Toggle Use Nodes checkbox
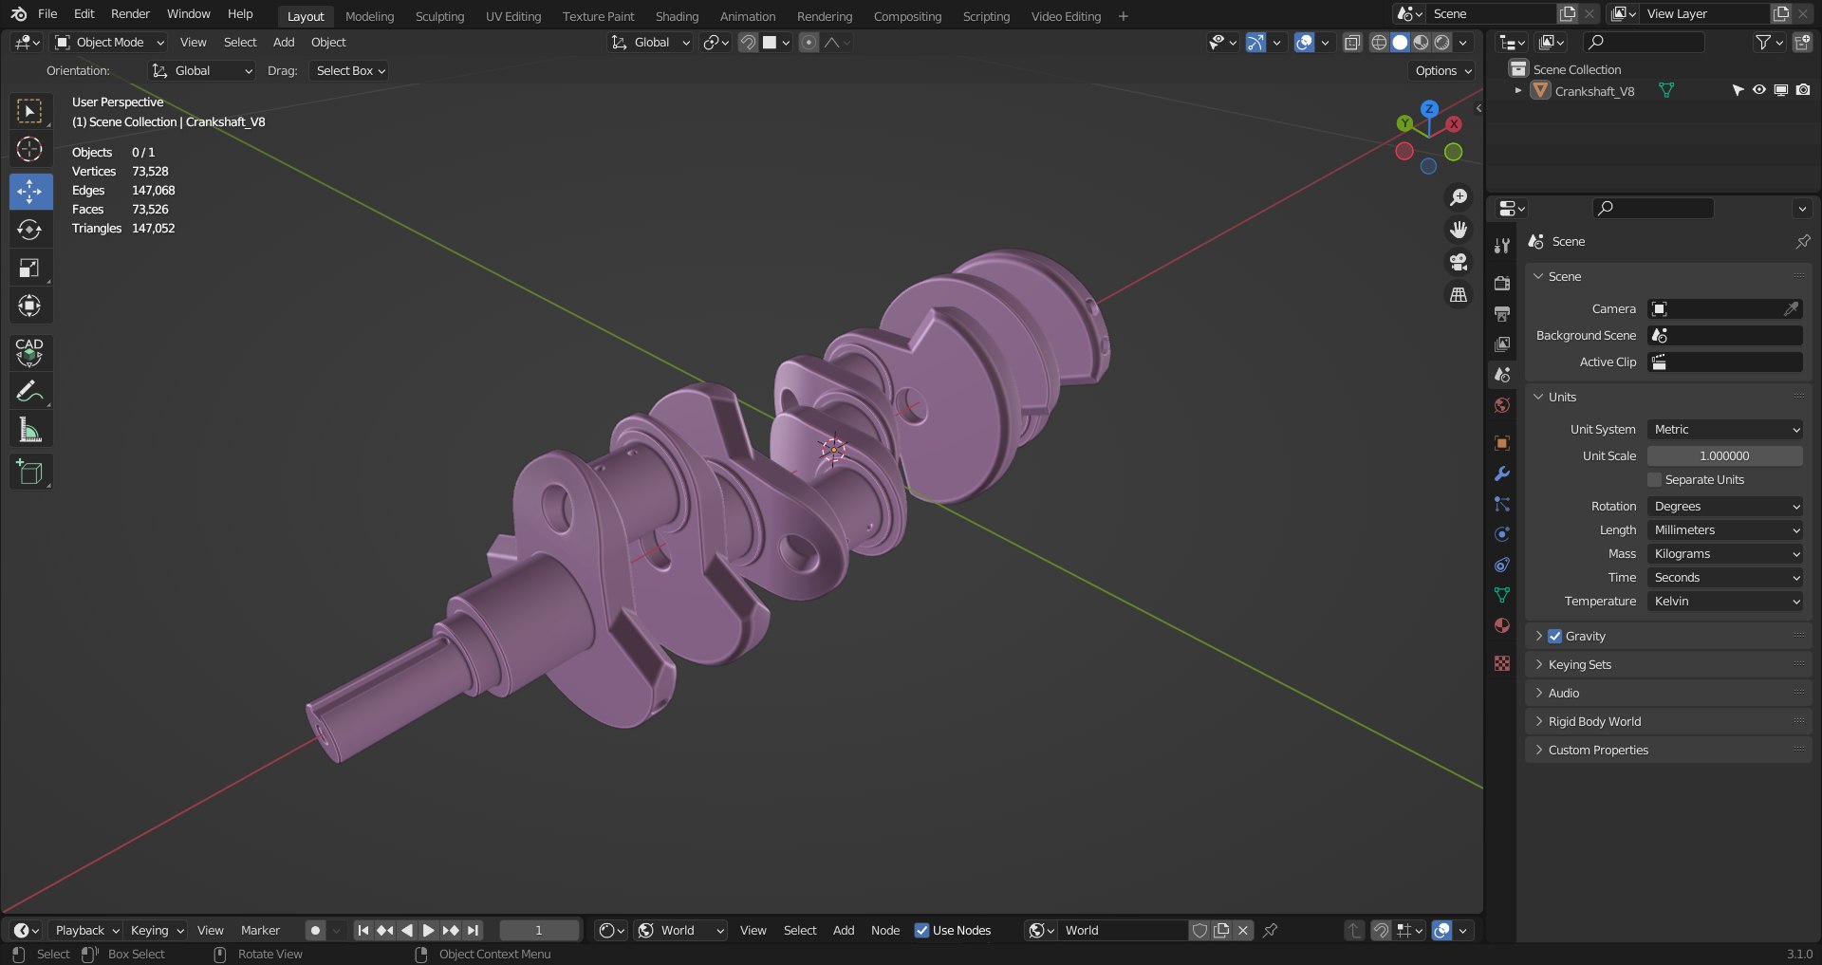The image size is (1822, 965). (921, 931)
